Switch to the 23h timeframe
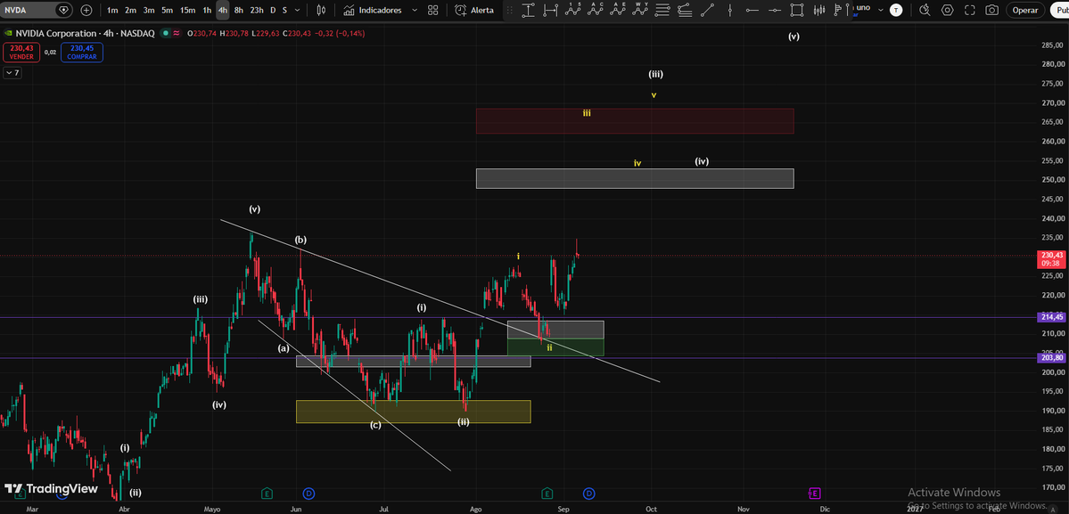Image resolution: width=1069 pixels, height=514 pixels. [257, 10]
